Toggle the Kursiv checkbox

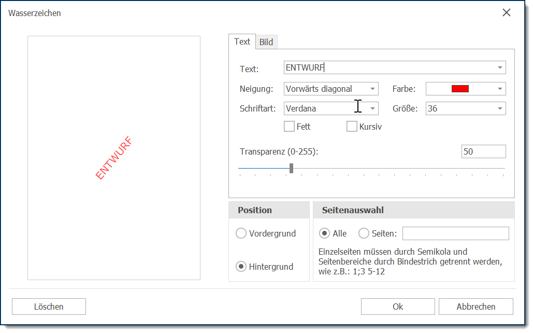pos(352,127)
